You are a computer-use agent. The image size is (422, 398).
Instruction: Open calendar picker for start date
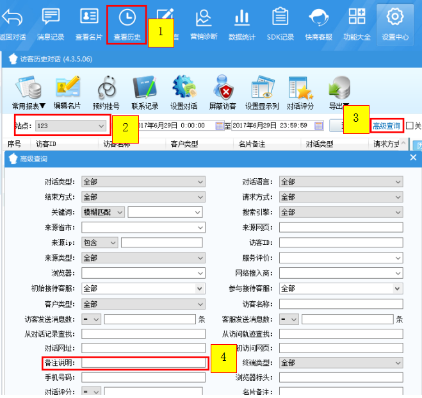[220, 126]
